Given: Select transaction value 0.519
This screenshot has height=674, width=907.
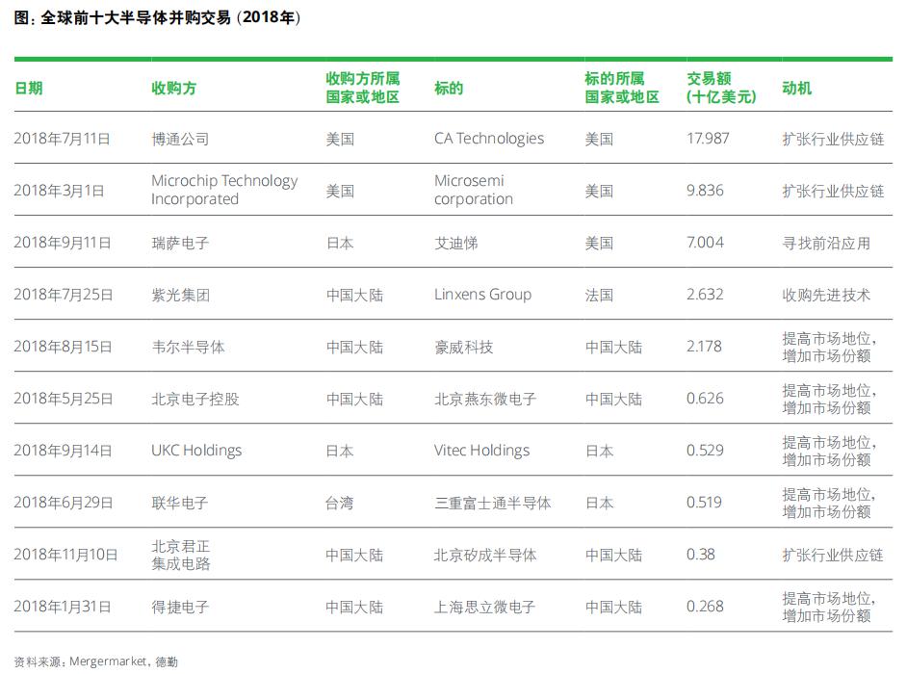Looking at the screenshot, I should [704, 504].
